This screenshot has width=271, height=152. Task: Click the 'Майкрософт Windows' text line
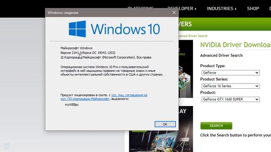coord(76,48)
